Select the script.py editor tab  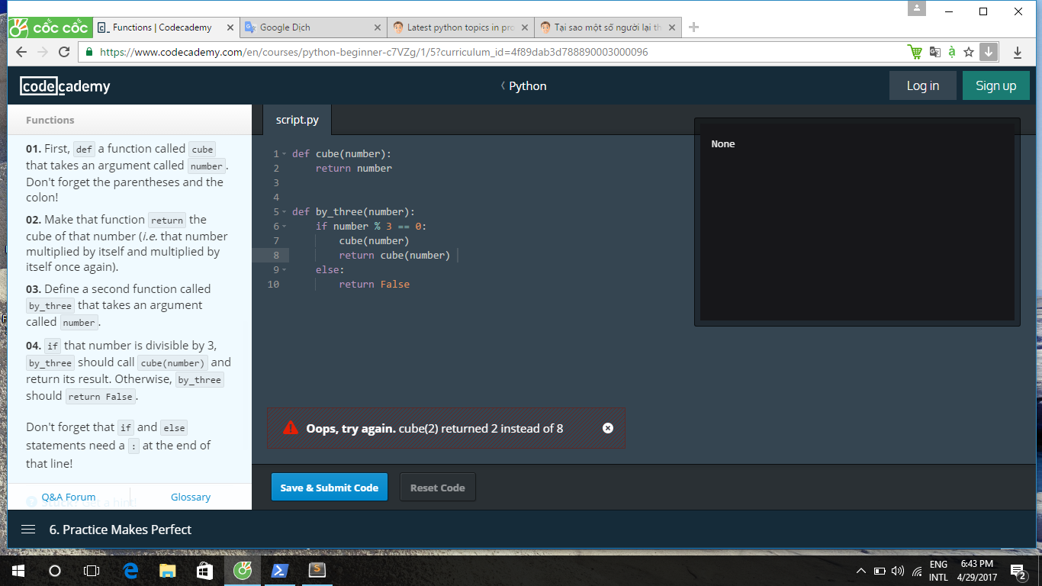point(297,121)
